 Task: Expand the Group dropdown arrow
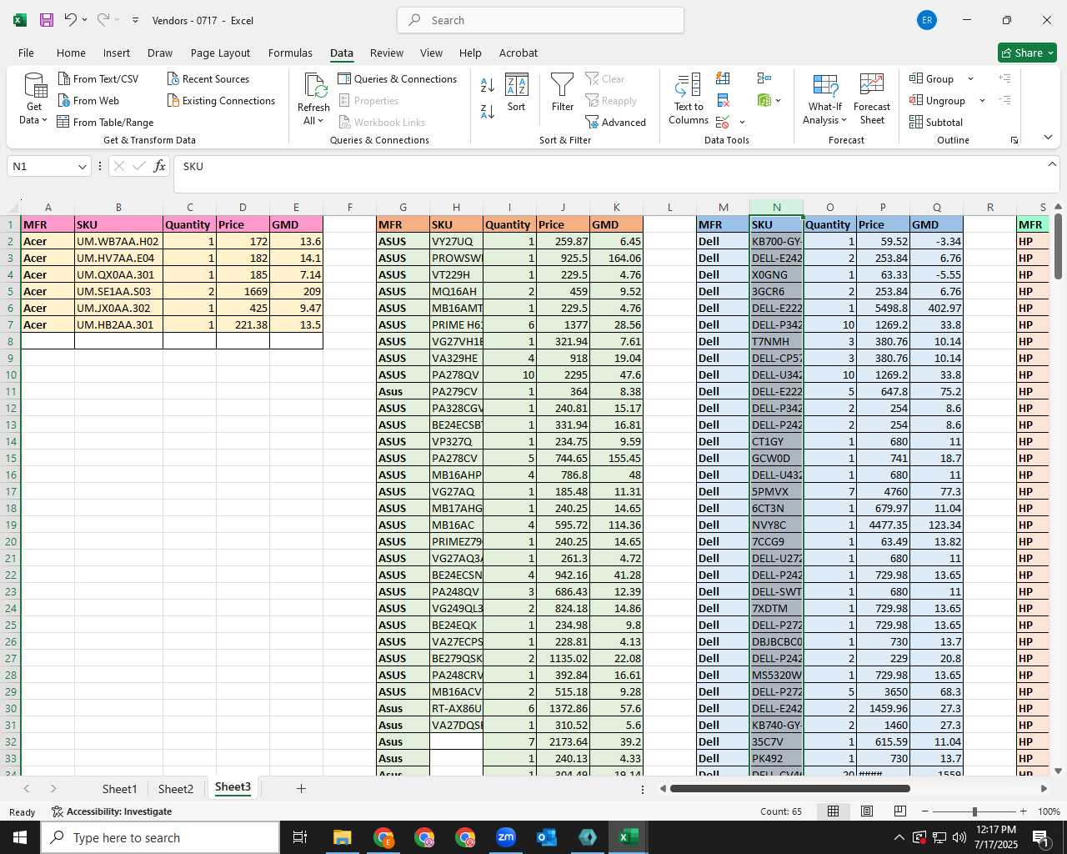point(970,79)
